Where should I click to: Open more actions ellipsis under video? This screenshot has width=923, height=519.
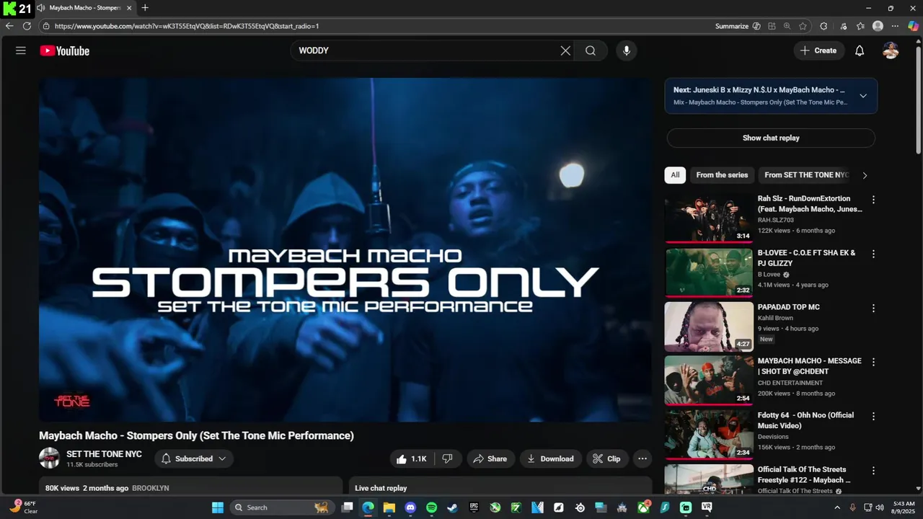[642, 458]
